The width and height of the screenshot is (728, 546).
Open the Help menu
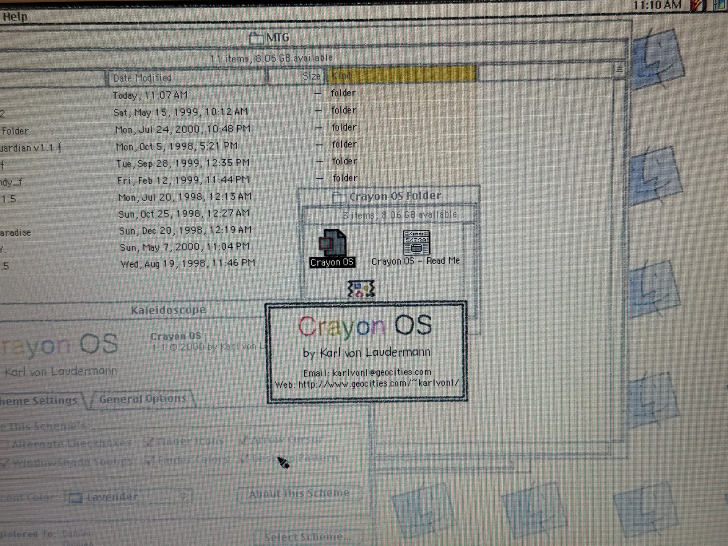tap(15, 17)
